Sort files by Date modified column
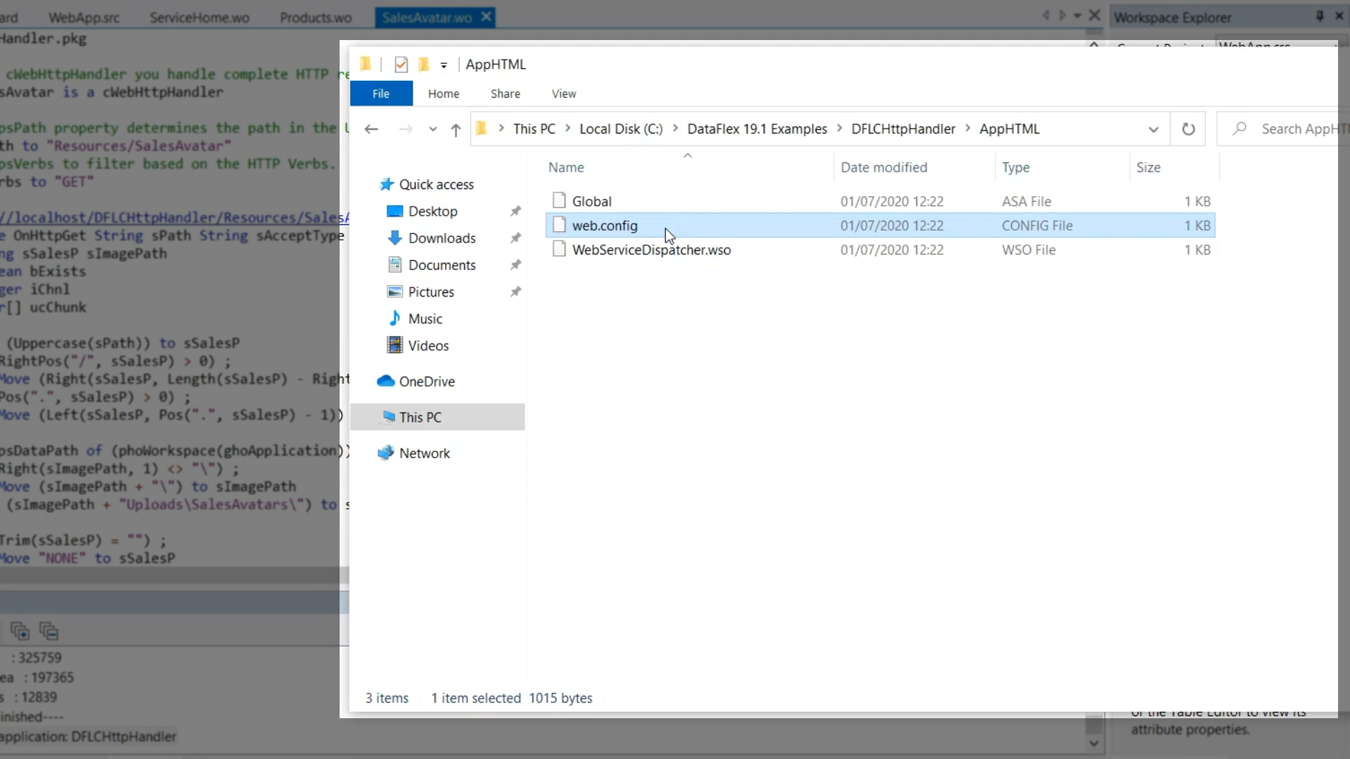 tap(884, 167)
